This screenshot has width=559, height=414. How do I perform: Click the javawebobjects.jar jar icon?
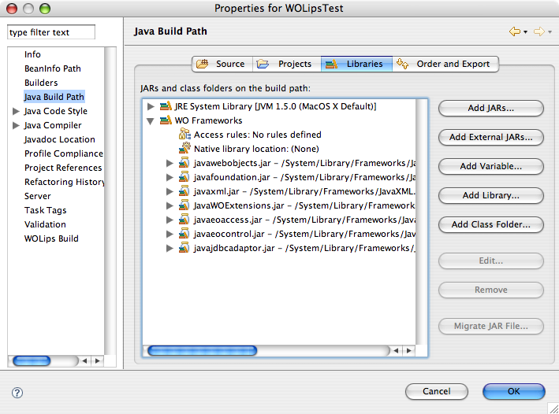click(x=184, y=163)
